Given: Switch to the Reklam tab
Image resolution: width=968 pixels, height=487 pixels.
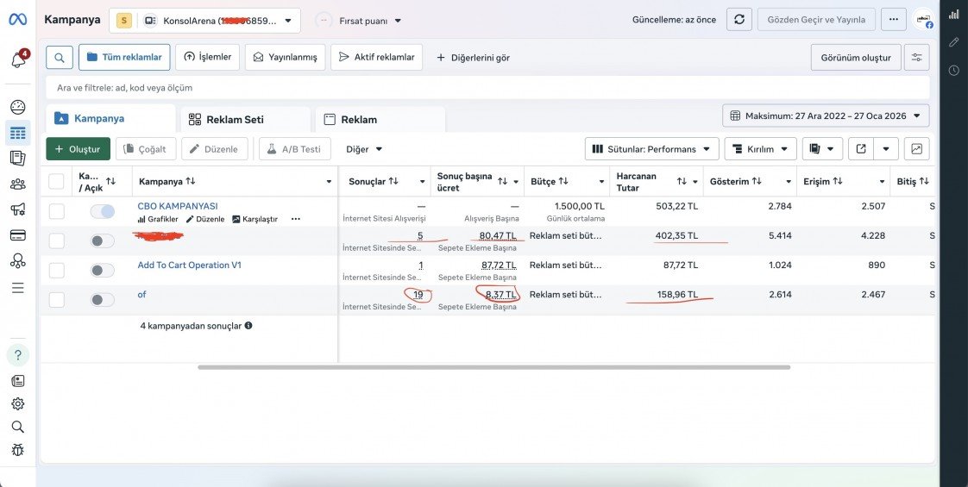Looking at the screenshot, I should coord(380,120).
